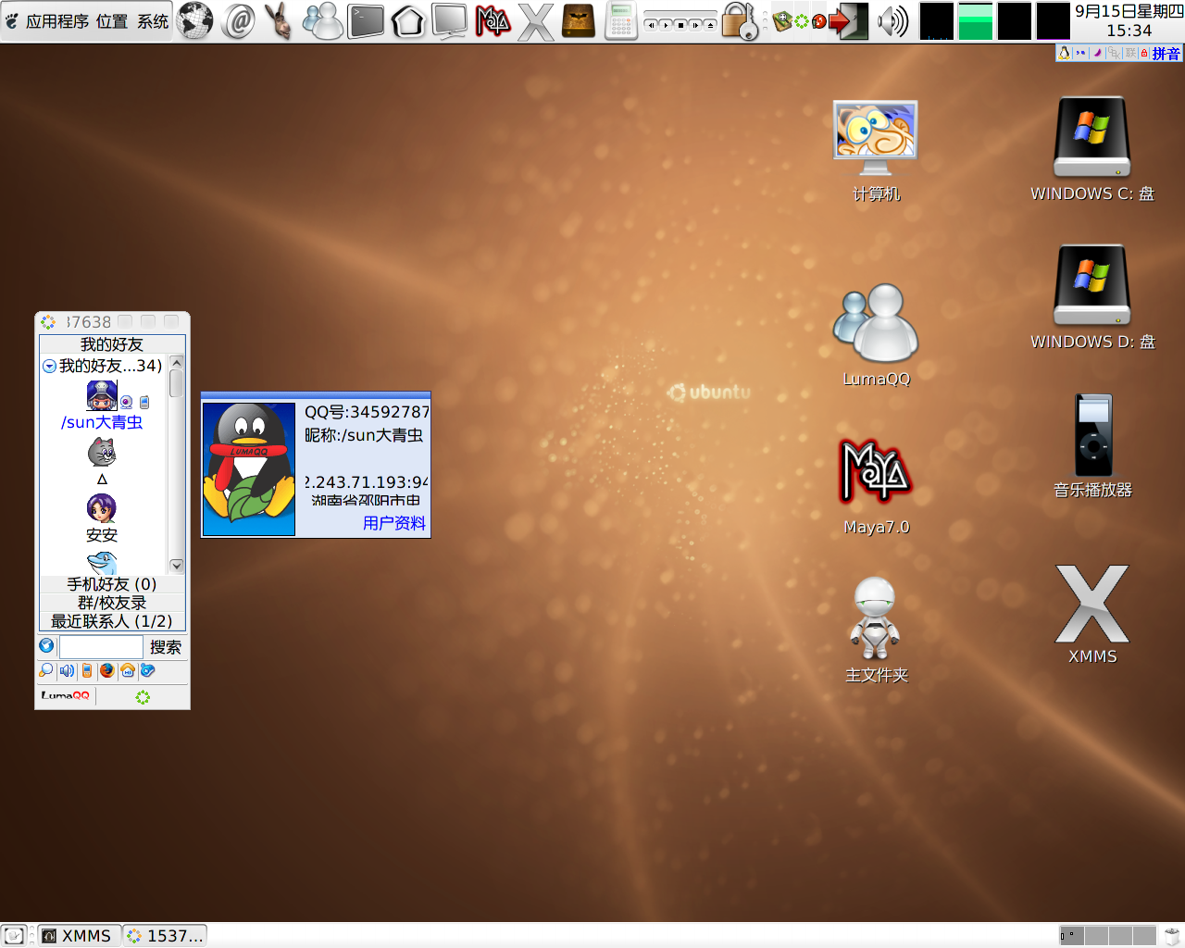Viewport: 1185px width, 948px height.
Task: Click the red arrow logout icon
Action: pyautogui.click(x=848, y=20)
